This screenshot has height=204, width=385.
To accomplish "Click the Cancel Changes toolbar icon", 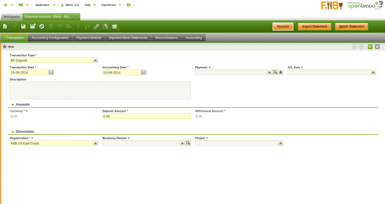I will click(42, 26).
